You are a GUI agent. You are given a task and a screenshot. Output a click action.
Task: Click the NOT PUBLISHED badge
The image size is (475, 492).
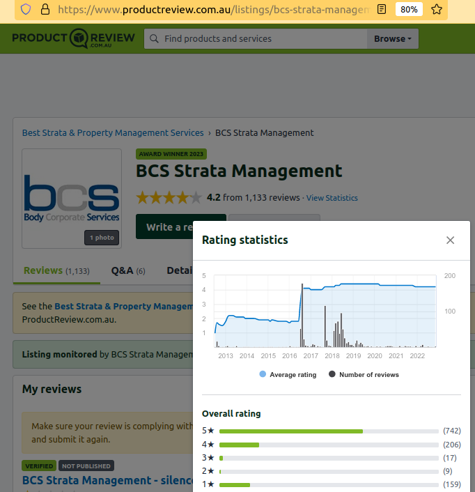[86, 466]
